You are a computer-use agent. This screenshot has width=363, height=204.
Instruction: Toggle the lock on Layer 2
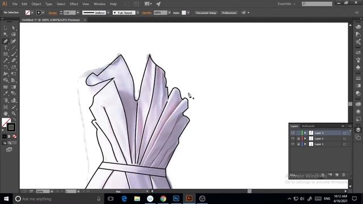298,138
